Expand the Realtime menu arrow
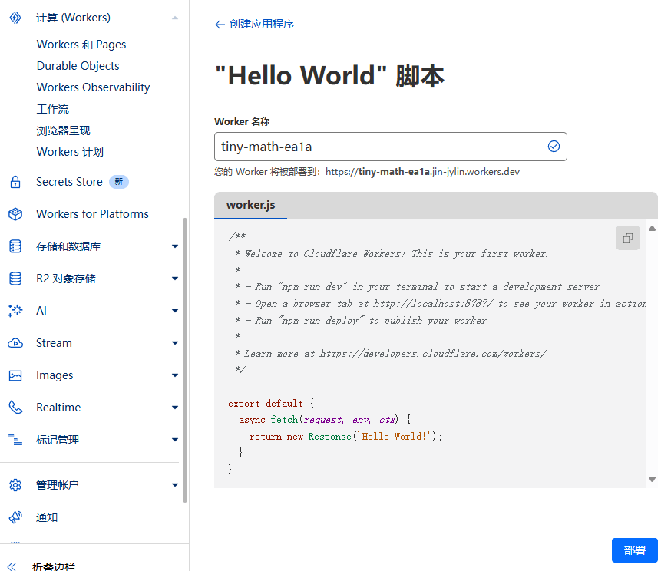661x571 pixels. [x=175, y=408]
